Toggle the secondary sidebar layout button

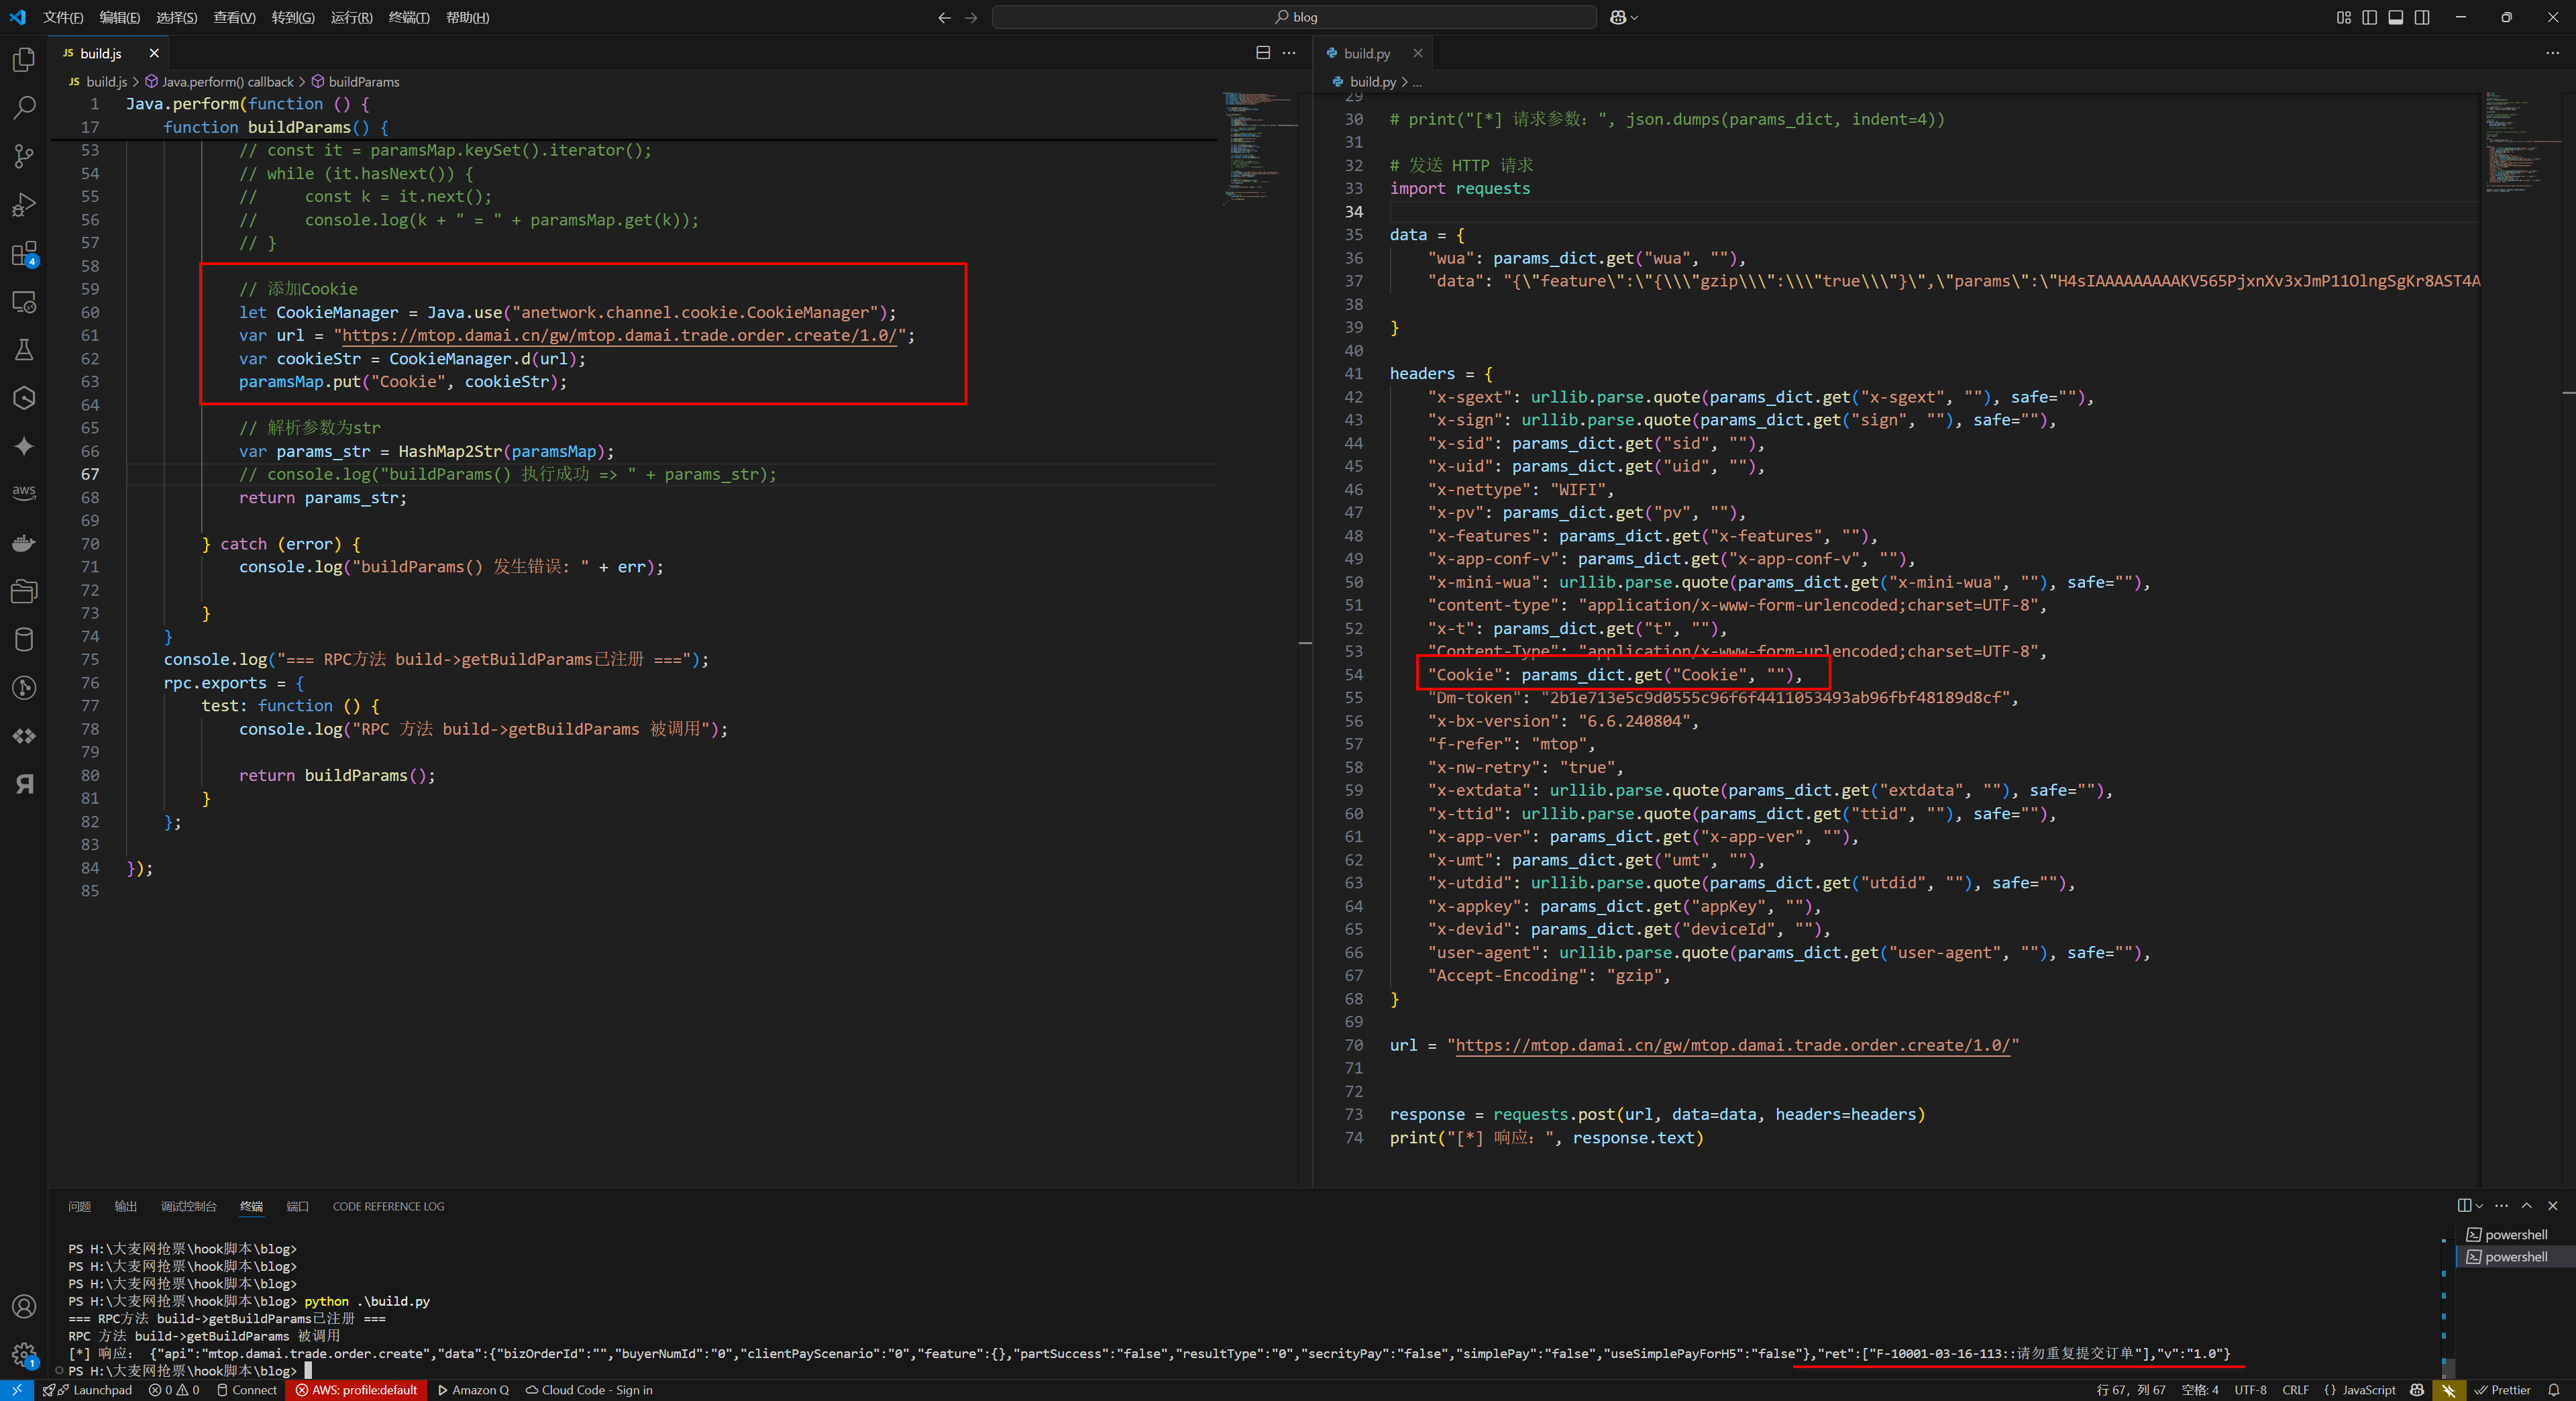pos(2422,17)
